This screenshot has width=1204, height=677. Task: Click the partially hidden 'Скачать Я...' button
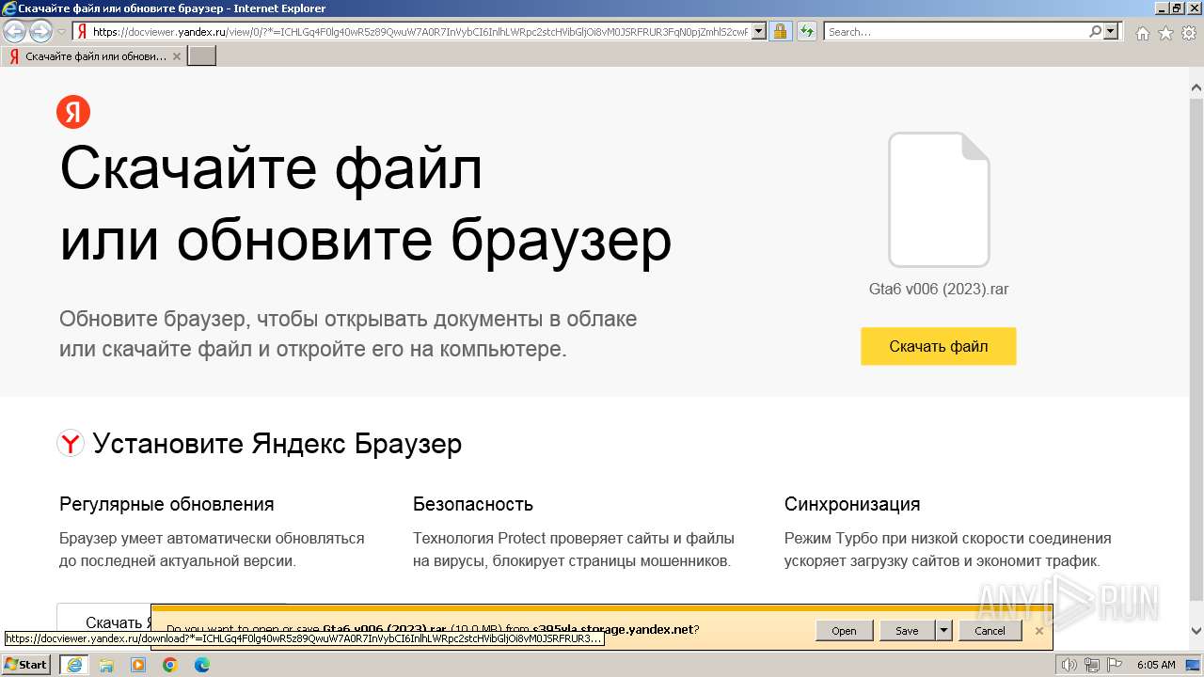pos(104,617)
